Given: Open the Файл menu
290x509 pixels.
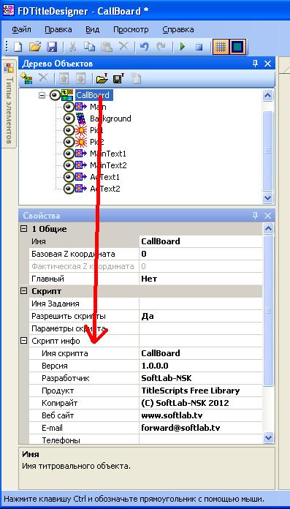Looking at the screenshot, I should click(22, 29).
